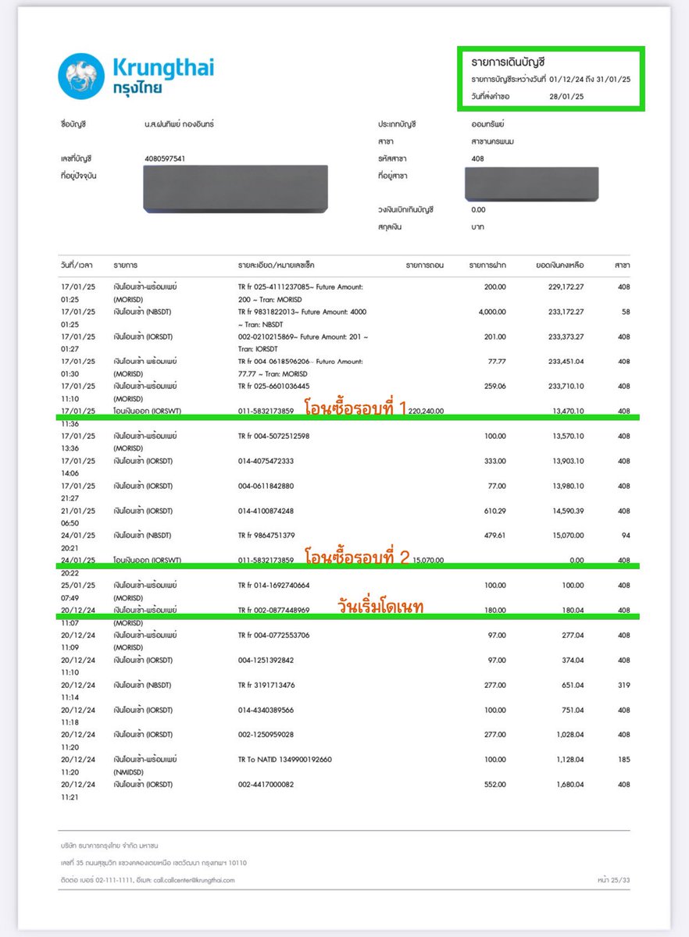Select balance '277.04'
The image size is (689, 937).
573,635
